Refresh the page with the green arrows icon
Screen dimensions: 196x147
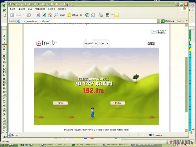click(44, 15)
